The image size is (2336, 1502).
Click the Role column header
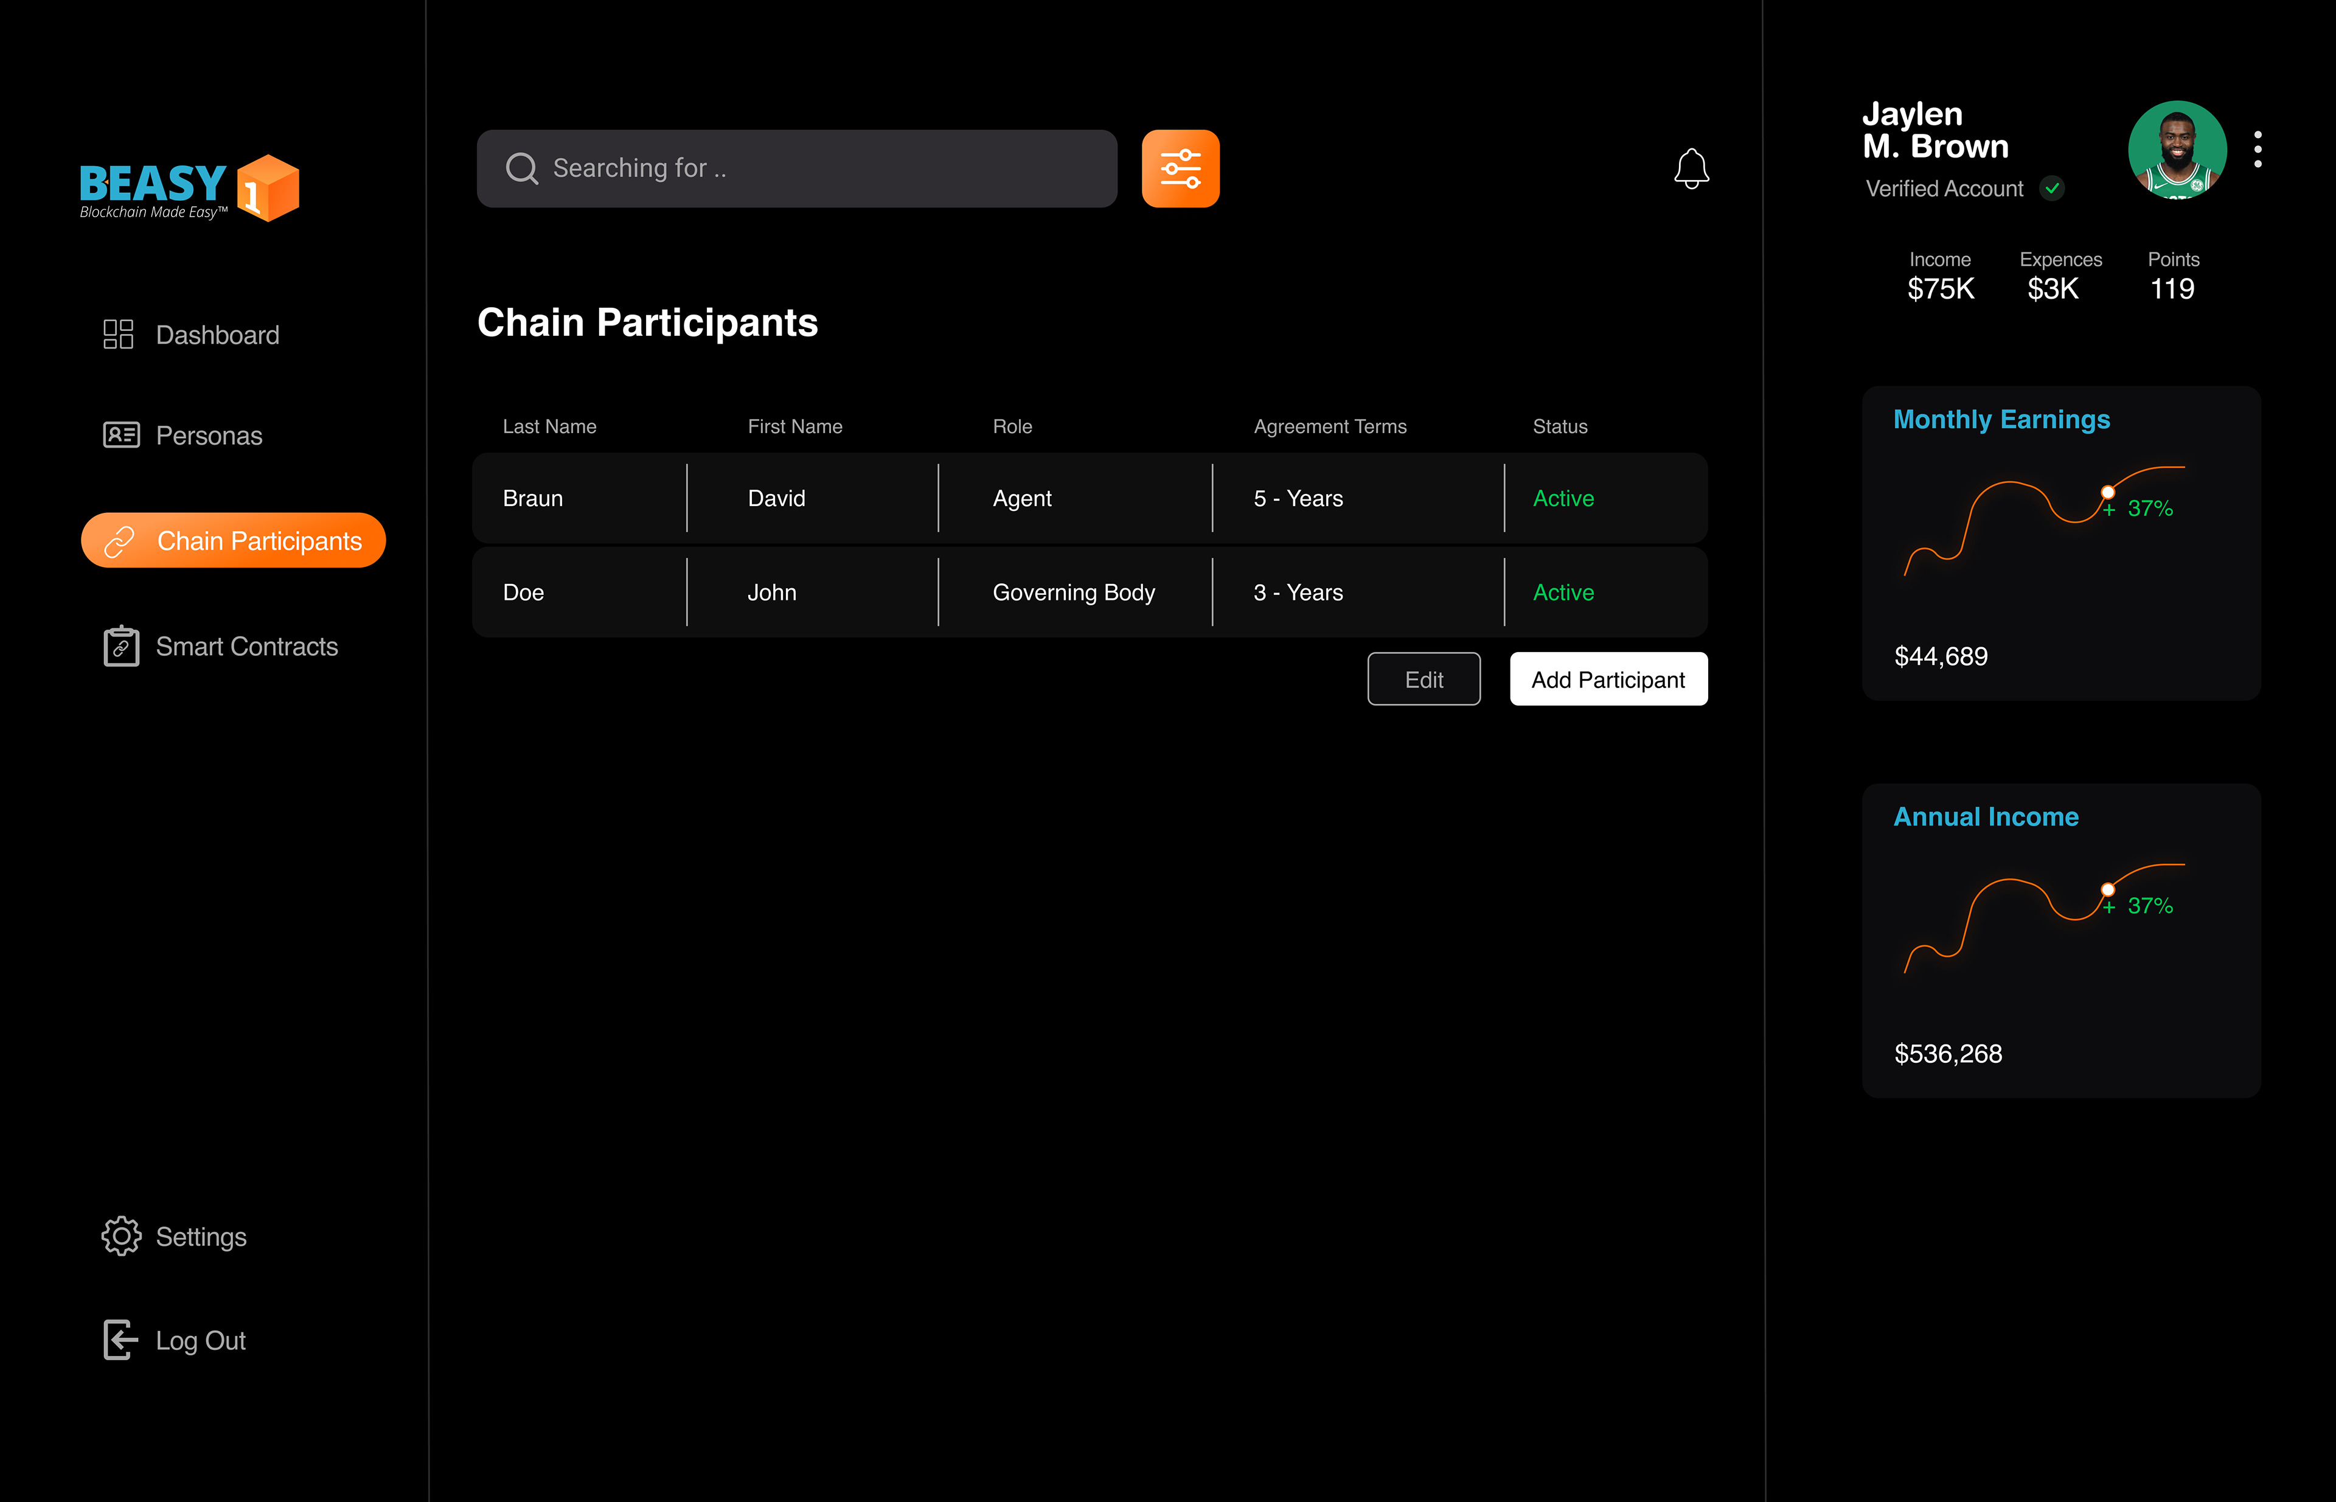[1012, 426]
